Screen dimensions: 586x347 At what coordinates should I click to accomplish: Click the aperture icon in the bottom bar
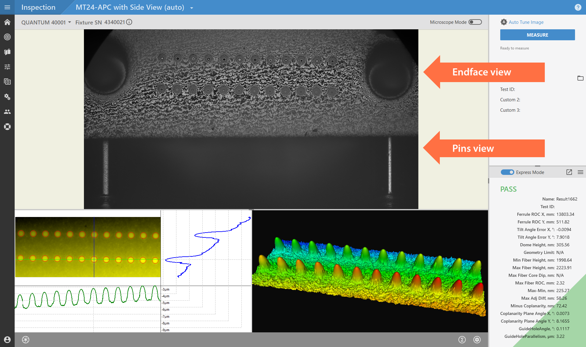[x=26, y=339]
